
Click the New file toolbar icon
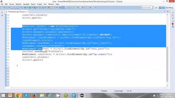(x=2, y=8)
